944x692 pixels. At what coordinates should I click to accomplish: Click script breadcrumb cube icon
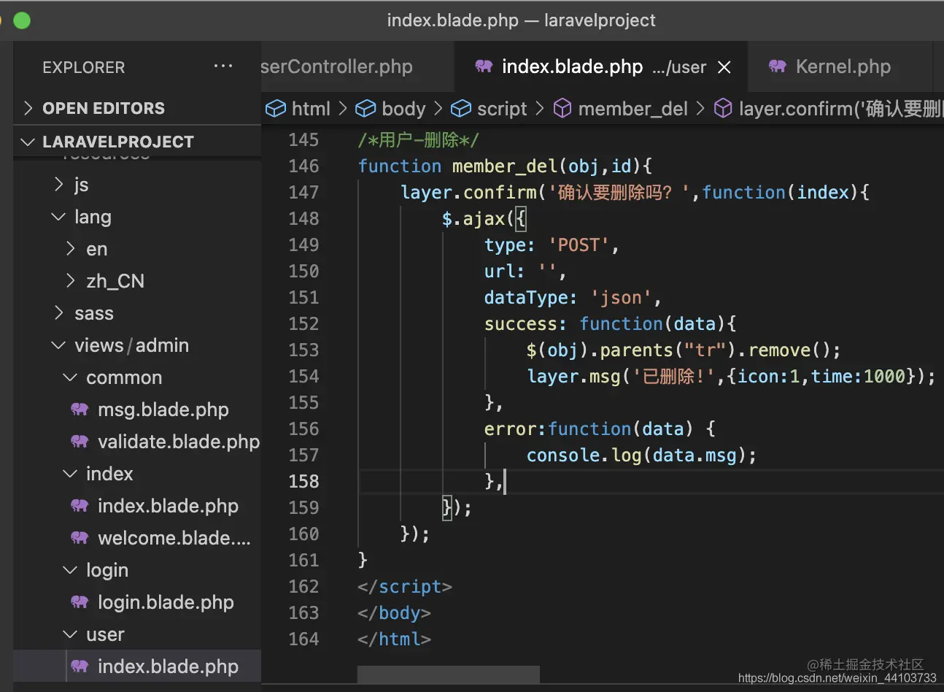461,109
